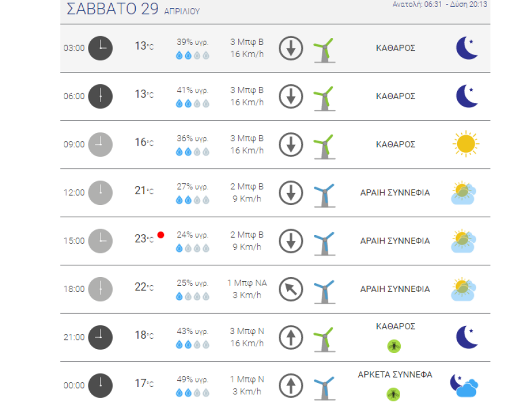Click the sun icon for the 09:00 forecast
This screenshot has height=406, width=506.
[x=465, y=144]
